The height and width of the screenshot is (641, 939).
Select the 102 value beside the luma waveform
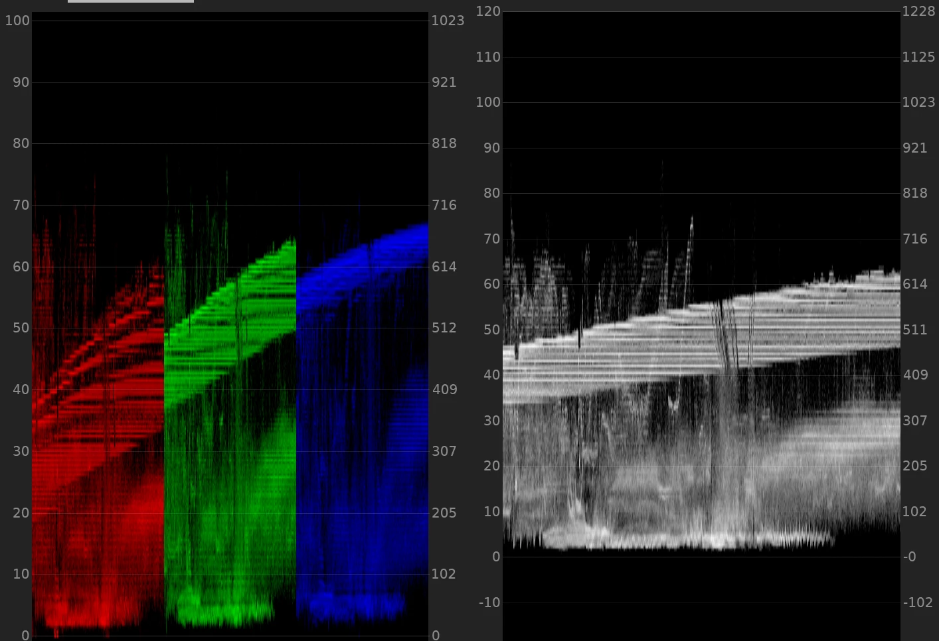point(914,512)
